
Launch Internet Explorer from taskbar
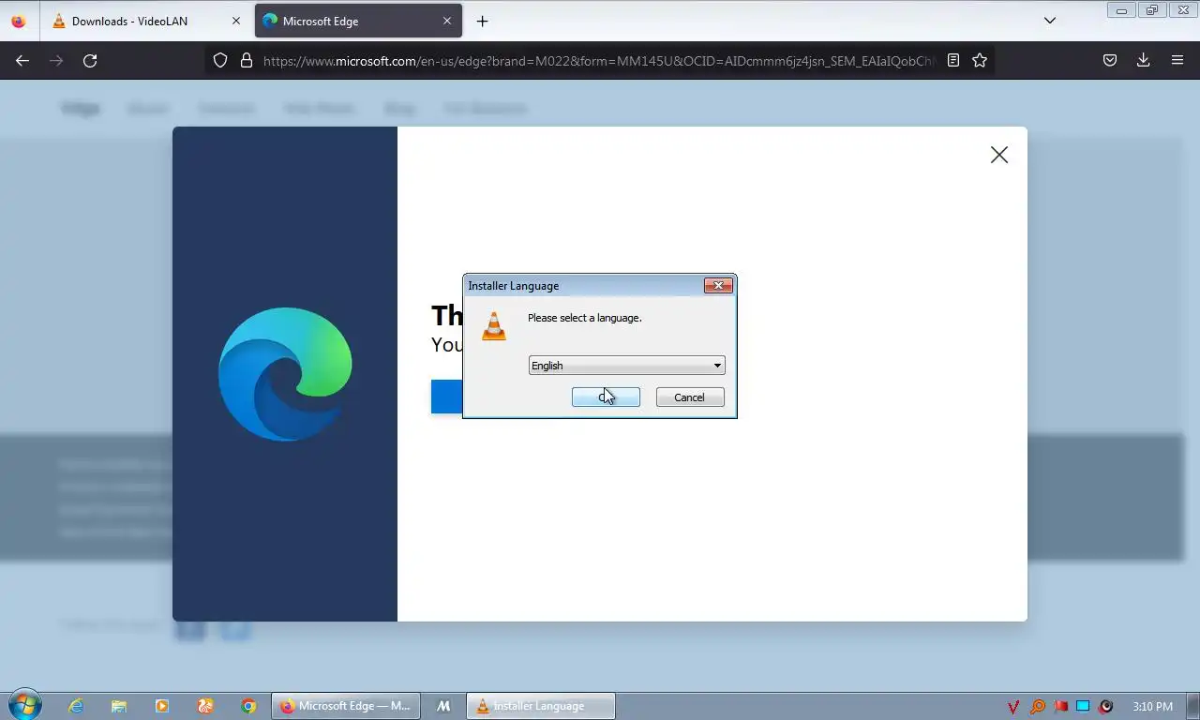click(76, 706)
